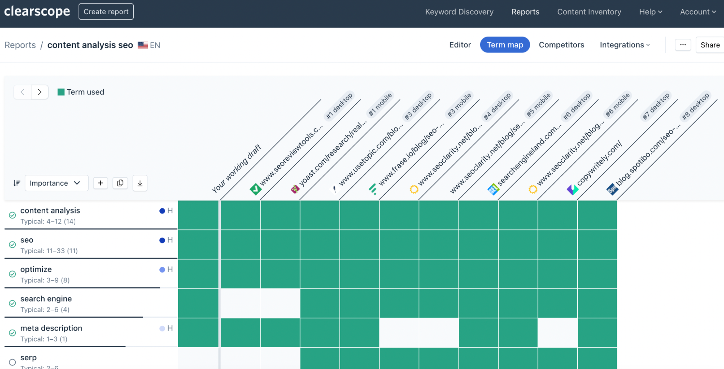The height and width of the screenshot is (369, 724).
Task: Toggle the checkmark next to search engine
Action: coord(12,304)
